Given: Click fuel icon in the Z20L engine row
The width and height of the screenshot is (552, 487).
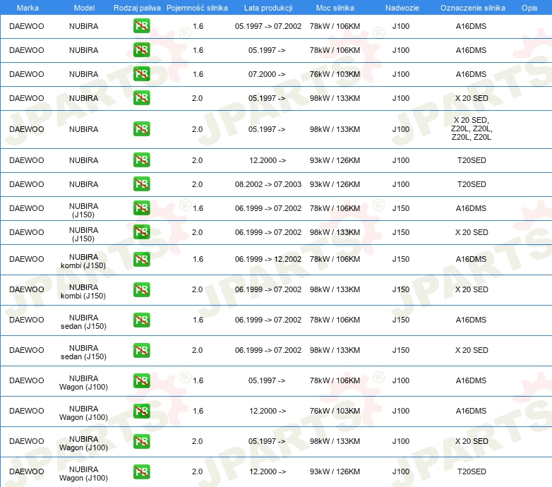Looking at the screenshot, I should (x=141, y=128).
